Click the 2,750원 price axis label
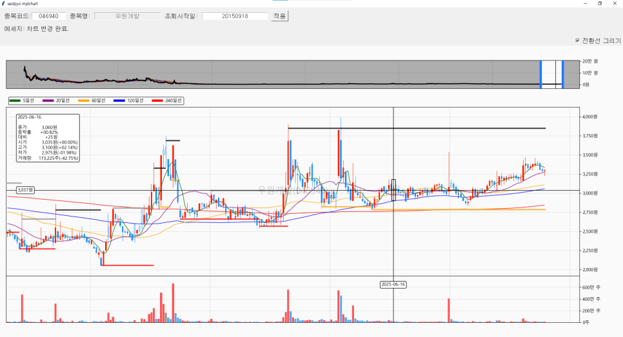The width and height of the screenshot is (623, 337). tap(590, 213)
